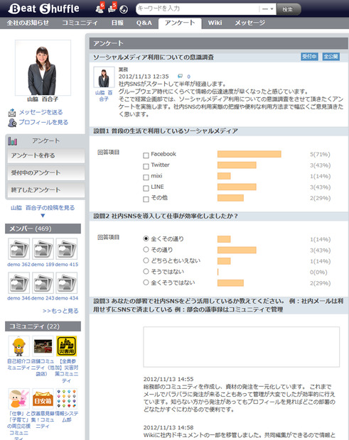Open the colorful dots 情報システム部 icon

point(67,399)
